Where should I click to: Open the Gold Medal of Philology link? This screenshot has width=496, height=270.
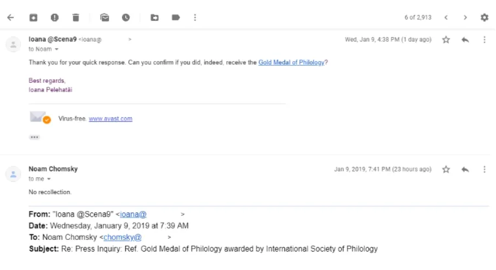pos(291,63)
